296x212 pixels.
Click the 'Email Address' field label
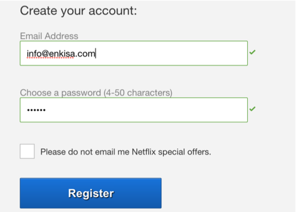49,36
